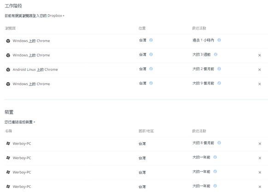Click the 您已連結這些裝置 description text
This screenshot has width=268, height=193.
[x=20, y=122]
